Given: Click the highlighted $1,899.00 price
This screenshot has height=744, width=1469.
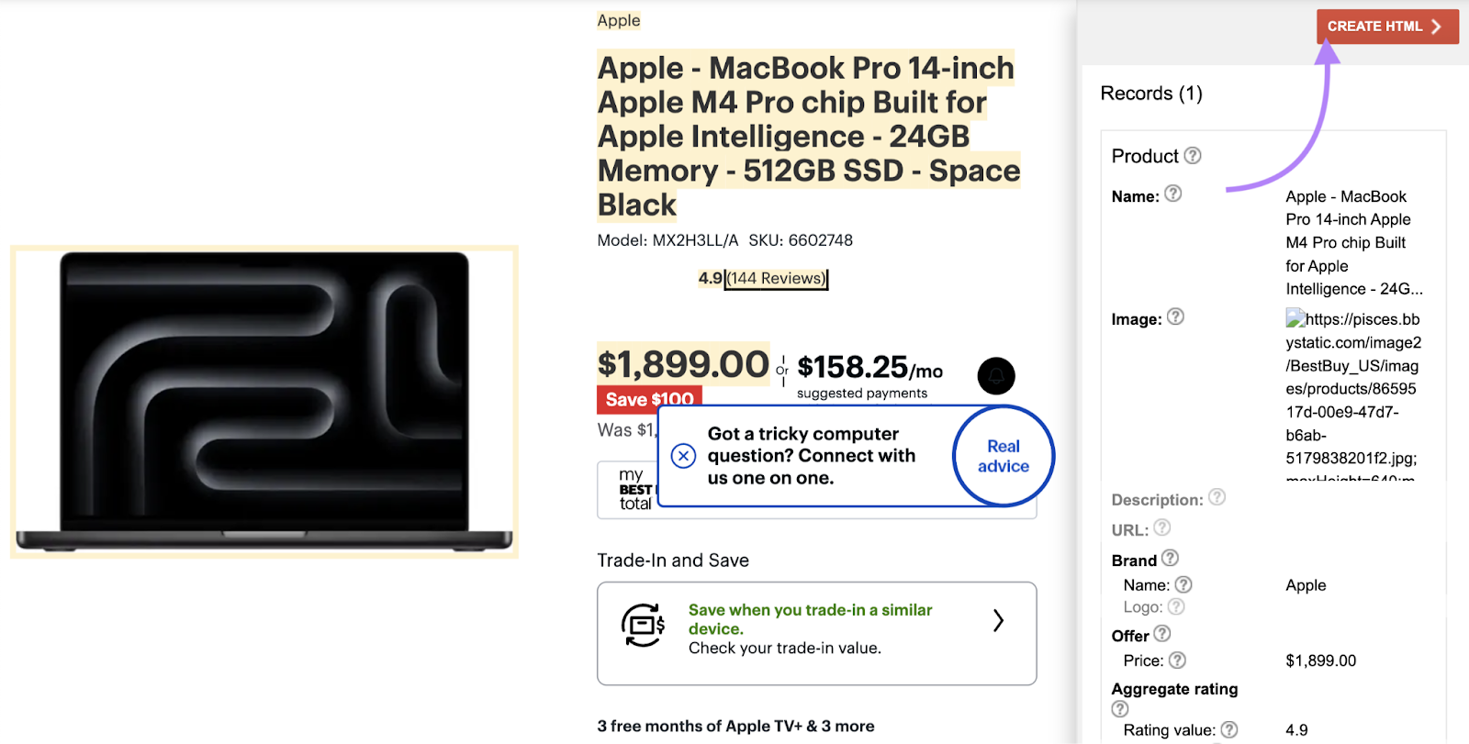Looking at the screenshot, I should [683, 365].
